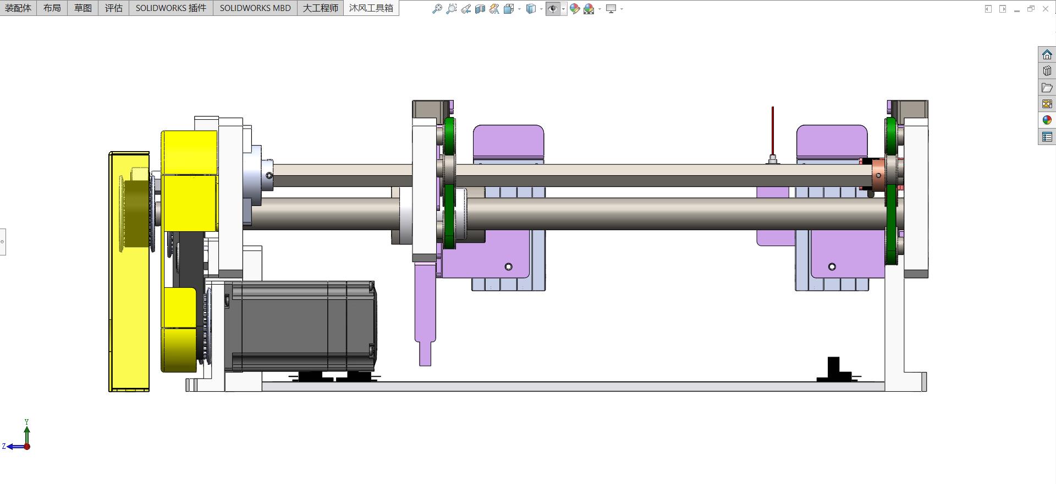Click the right-arrow document window button
This screenshot has height=484, width=1056.
point(1003,9)
